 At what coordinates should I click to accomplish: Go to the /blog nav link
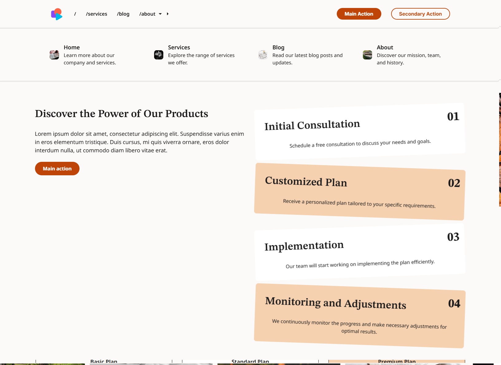[x=123, y=14]
